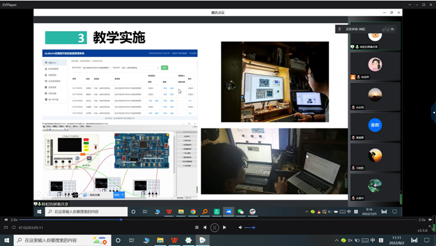The image size is (436, 246).
Task: Click the weather widget in the bottom search box
Action: [x=101, y=240]
